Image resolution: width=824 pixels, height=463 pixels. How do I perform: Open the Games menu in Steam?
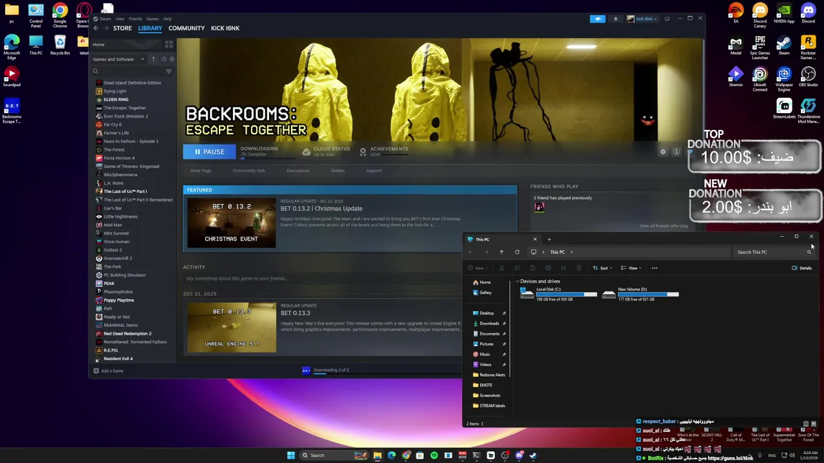pyautogui.click(x=153, y=19)
